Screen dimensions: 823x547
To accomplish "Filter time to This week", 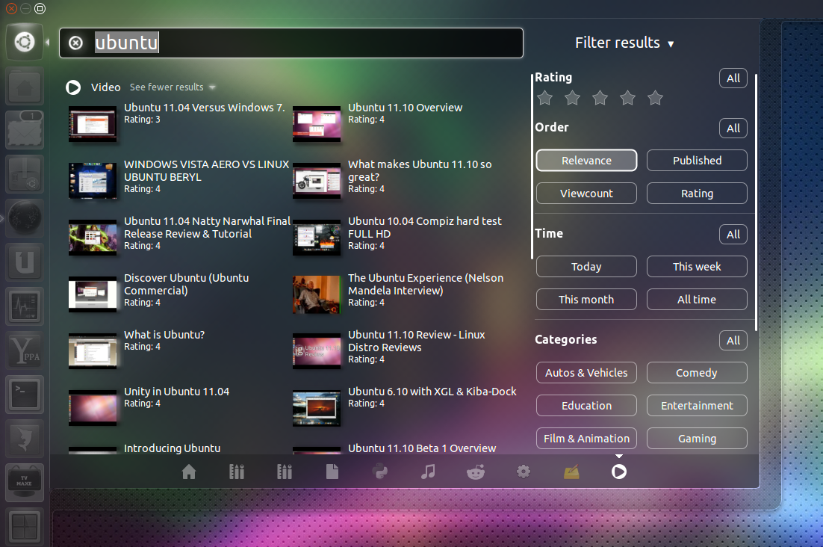I will [697, 267].
